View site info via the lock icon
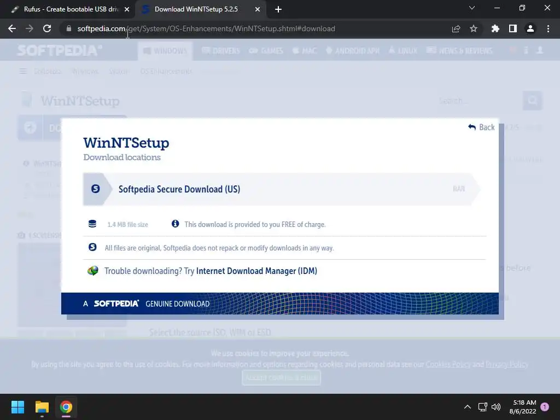The image size is (560, 420). tap(69, 28)
